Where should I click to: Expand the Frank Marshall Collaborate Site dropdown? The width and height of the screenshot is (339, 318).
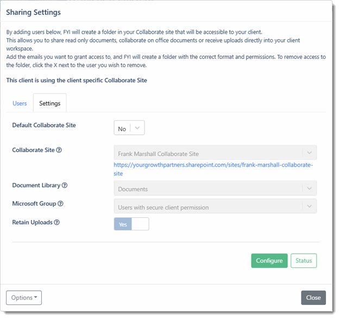pos(215,153)
